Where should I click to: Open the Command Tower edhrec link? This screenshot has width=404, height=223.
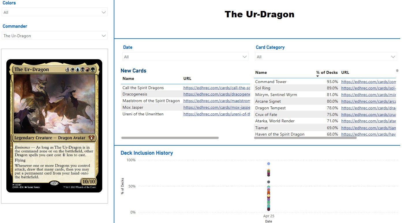click(x=368, y=82)
